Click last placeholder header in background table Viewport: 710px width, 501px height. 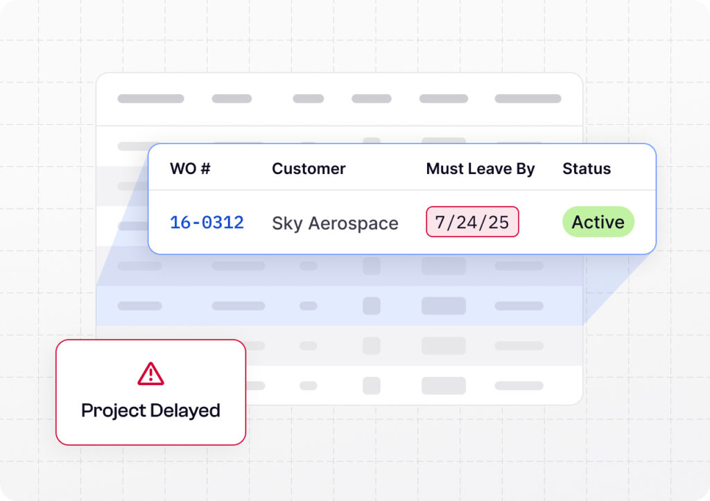pos(528,98)
